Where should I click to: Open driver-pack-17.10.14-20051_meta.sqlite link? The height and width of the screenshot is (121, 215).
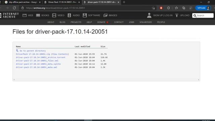(x=38, y=64)
